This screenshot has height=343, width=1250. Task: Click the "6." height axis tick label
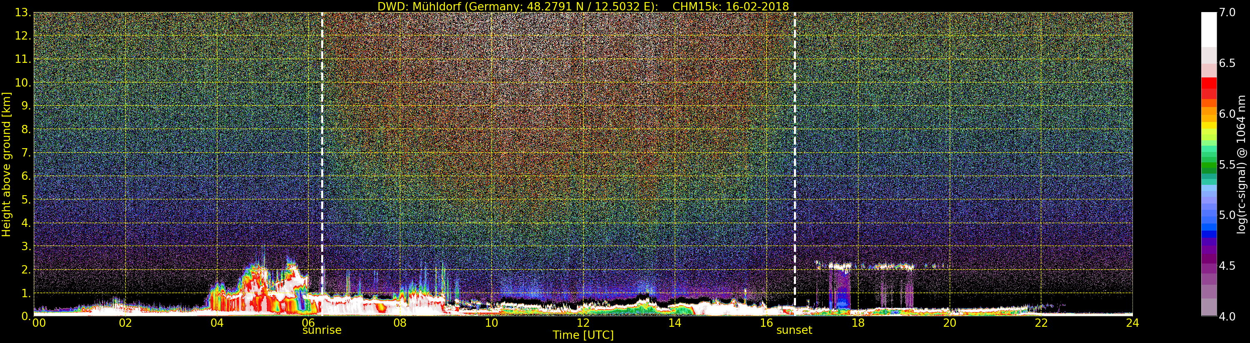pos(26,176)
